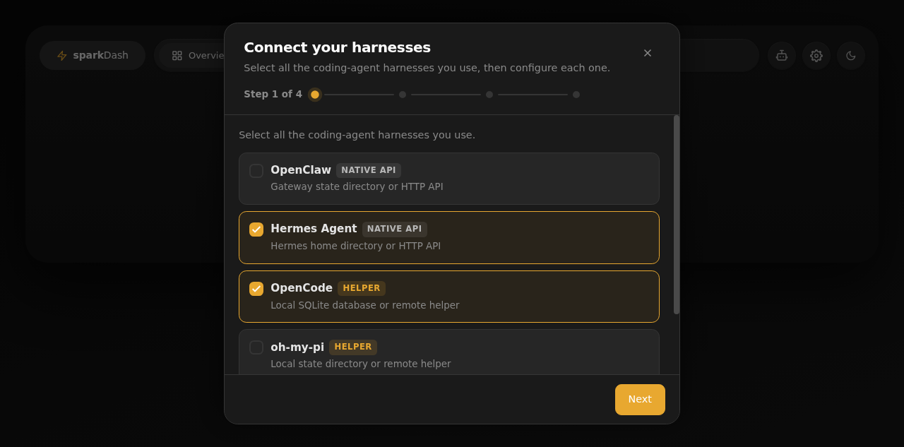This screenshot has height=447, width=904.
Task: Open settings with the gear icon
Action: [x=816, y=55]
